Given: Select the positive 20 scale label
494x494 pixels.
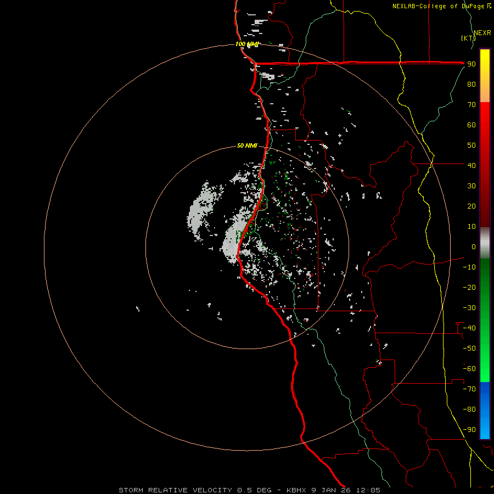Looking at the screenshot, I should coord(471,206).
